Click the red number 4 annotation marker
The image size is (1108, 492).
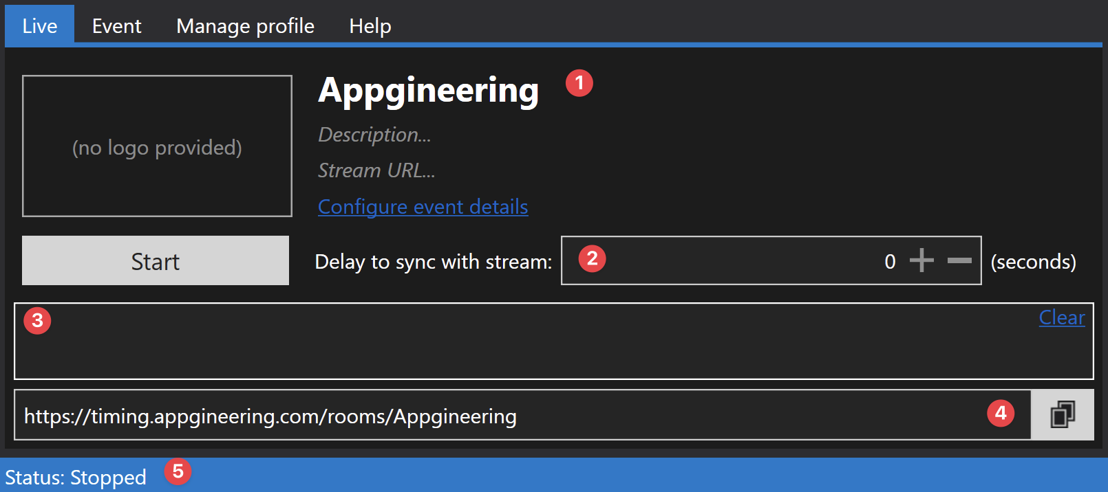[x=1001, y=413]
